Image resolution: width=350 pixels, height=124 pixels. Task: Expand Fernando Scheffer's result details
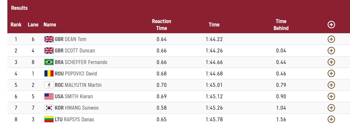[331, 62]
